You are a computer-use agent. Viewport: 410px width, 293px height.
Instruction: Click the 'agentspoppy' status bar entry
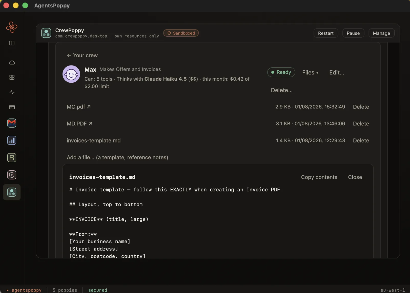(26, 290)
